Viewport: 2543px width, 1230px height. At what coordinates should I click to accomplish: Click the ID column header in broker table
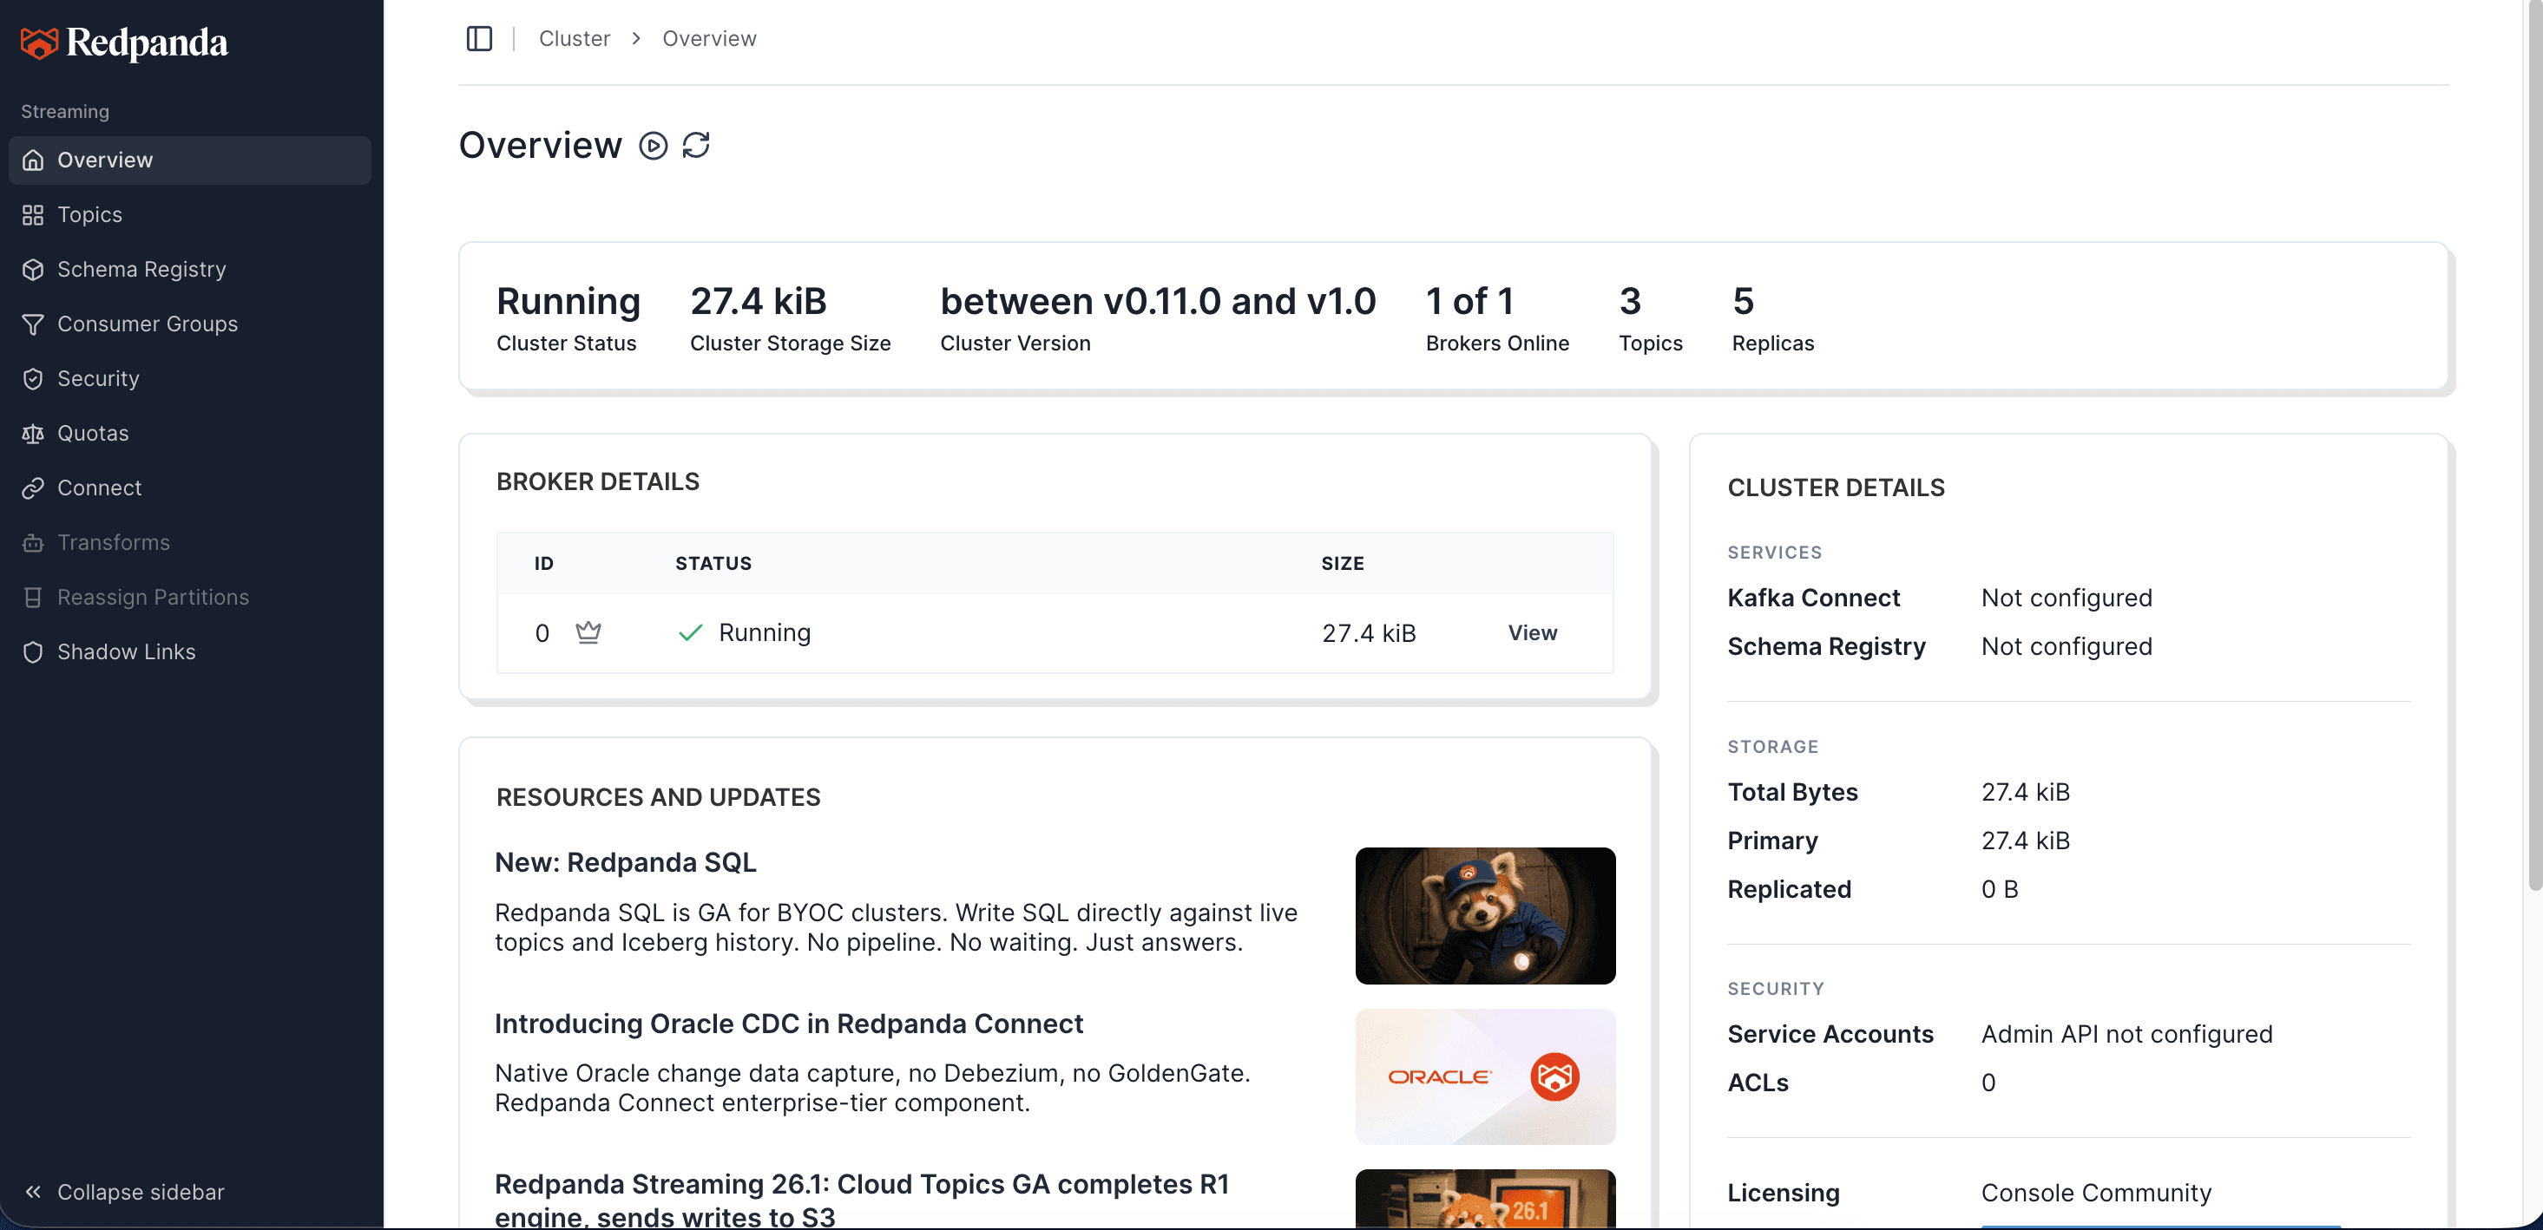coord(544,563)
